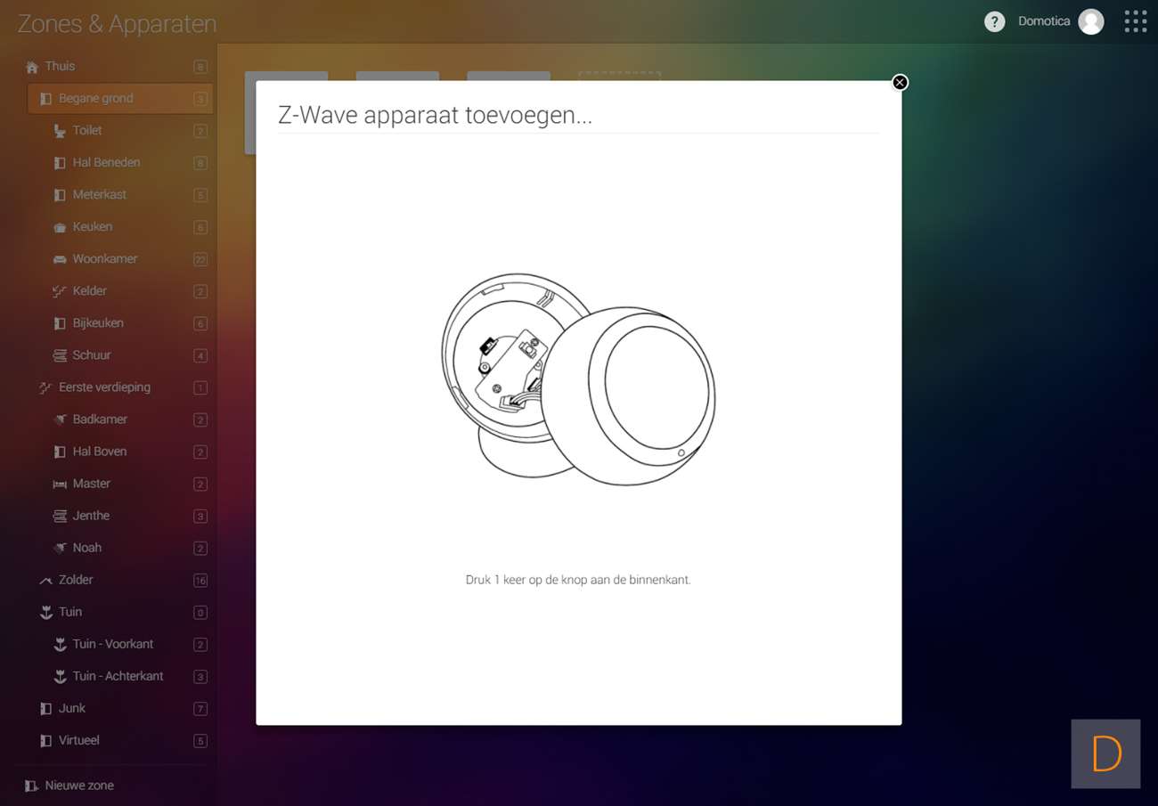Click the icon beside Jenthe
Image resolution: width=1158 pixels, height=806 pixels.
60,516
